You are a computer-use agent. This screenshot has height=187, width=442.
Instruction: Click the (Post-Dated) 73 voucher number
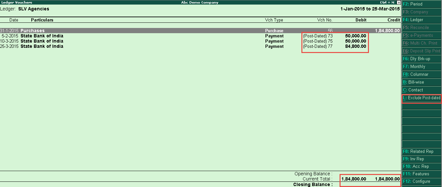(x=318, y=36)
